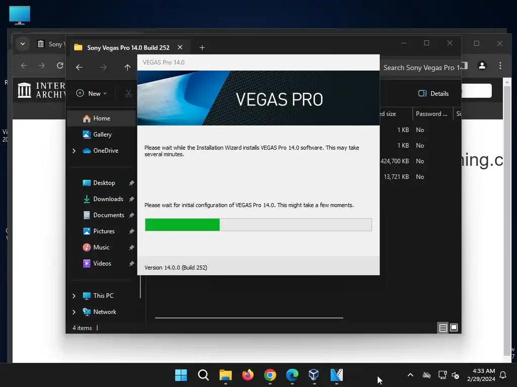The width and height of the screenshot is (517, 387).
Task: Open OneDrive in the navigation pane
Action: [x=106, y=151]
